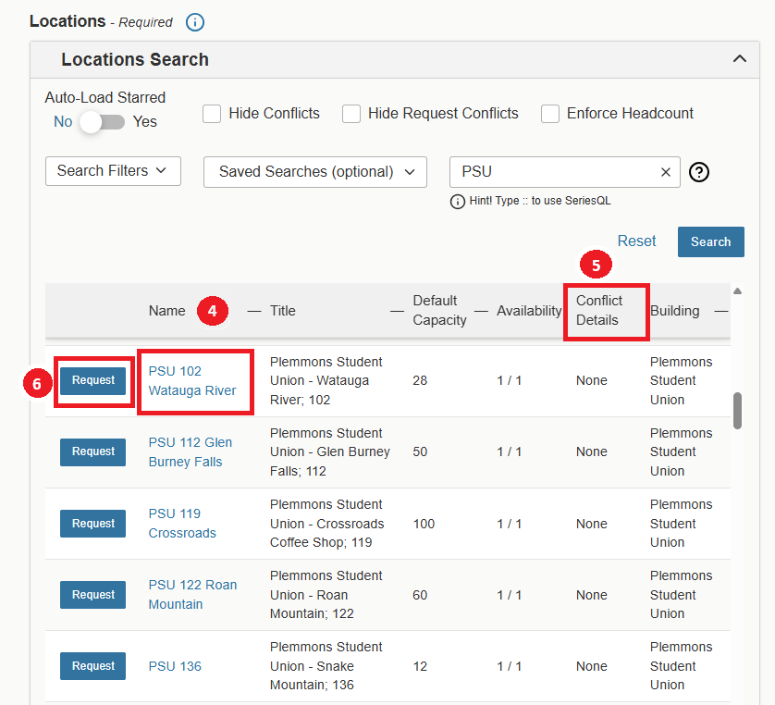The height and width of the screenshot is (705, 775).
Task: Select title 'Plemmons Student Union - Watauga River; 102'
Action: (326, 380)
